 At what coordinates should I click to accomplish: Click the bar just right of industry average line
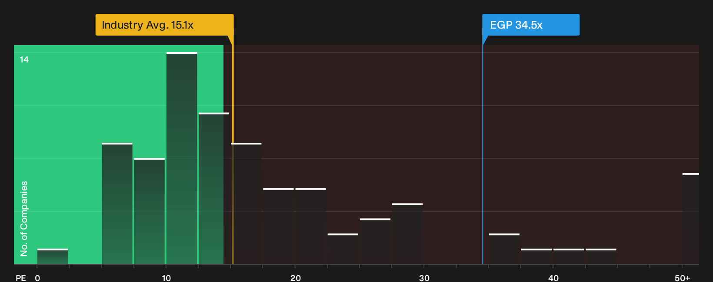coord(246,203)
